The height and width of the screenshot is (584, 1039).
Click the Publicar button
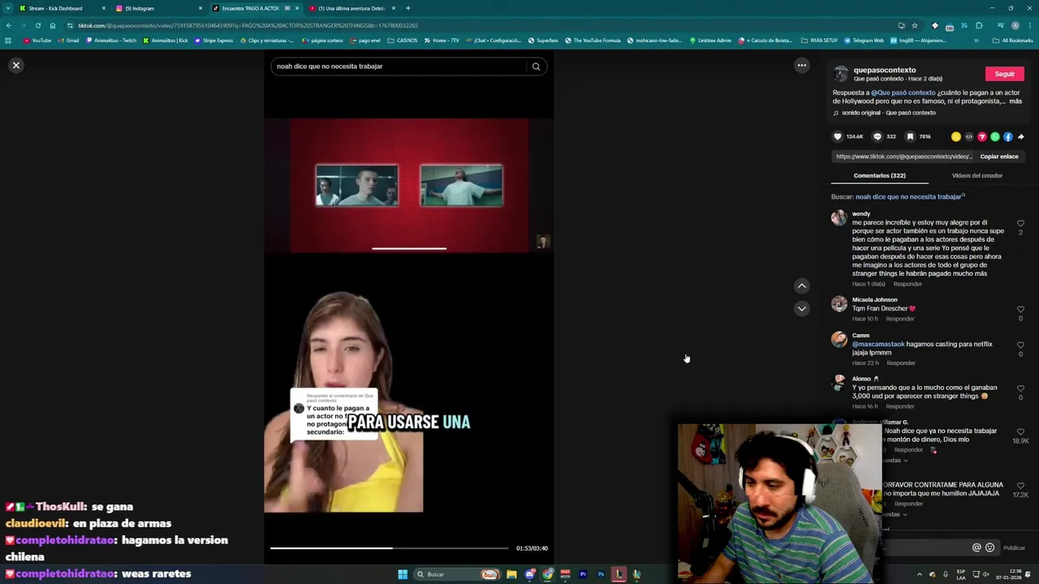click(1014, 547)
